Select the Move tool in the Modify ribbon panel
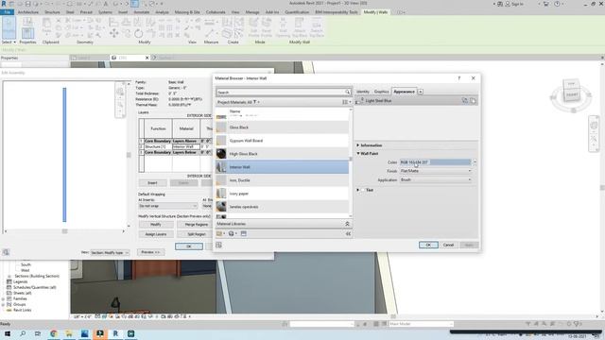This screenshot has width=605, height=340. click(x=113, y=34)
